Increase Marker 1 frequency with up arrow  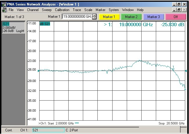(x=94, y=15)
